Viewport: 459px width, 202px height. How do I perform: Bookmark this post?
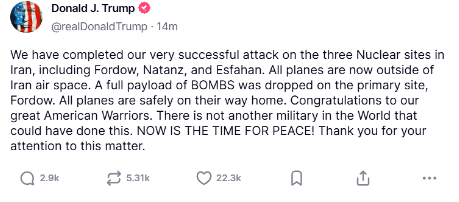point(297,178)
